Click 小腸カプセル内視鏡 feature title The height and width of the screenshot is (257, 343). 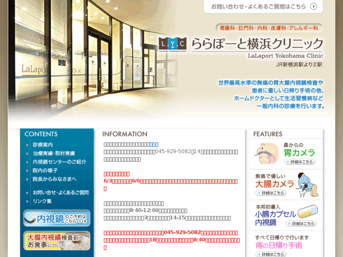click(x=276, y=218)
